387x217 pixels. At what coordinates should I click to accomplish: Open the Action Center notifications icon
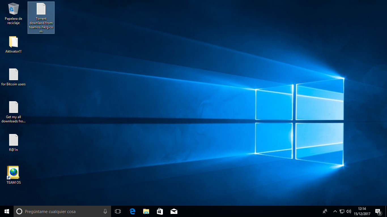coord(378,211)
